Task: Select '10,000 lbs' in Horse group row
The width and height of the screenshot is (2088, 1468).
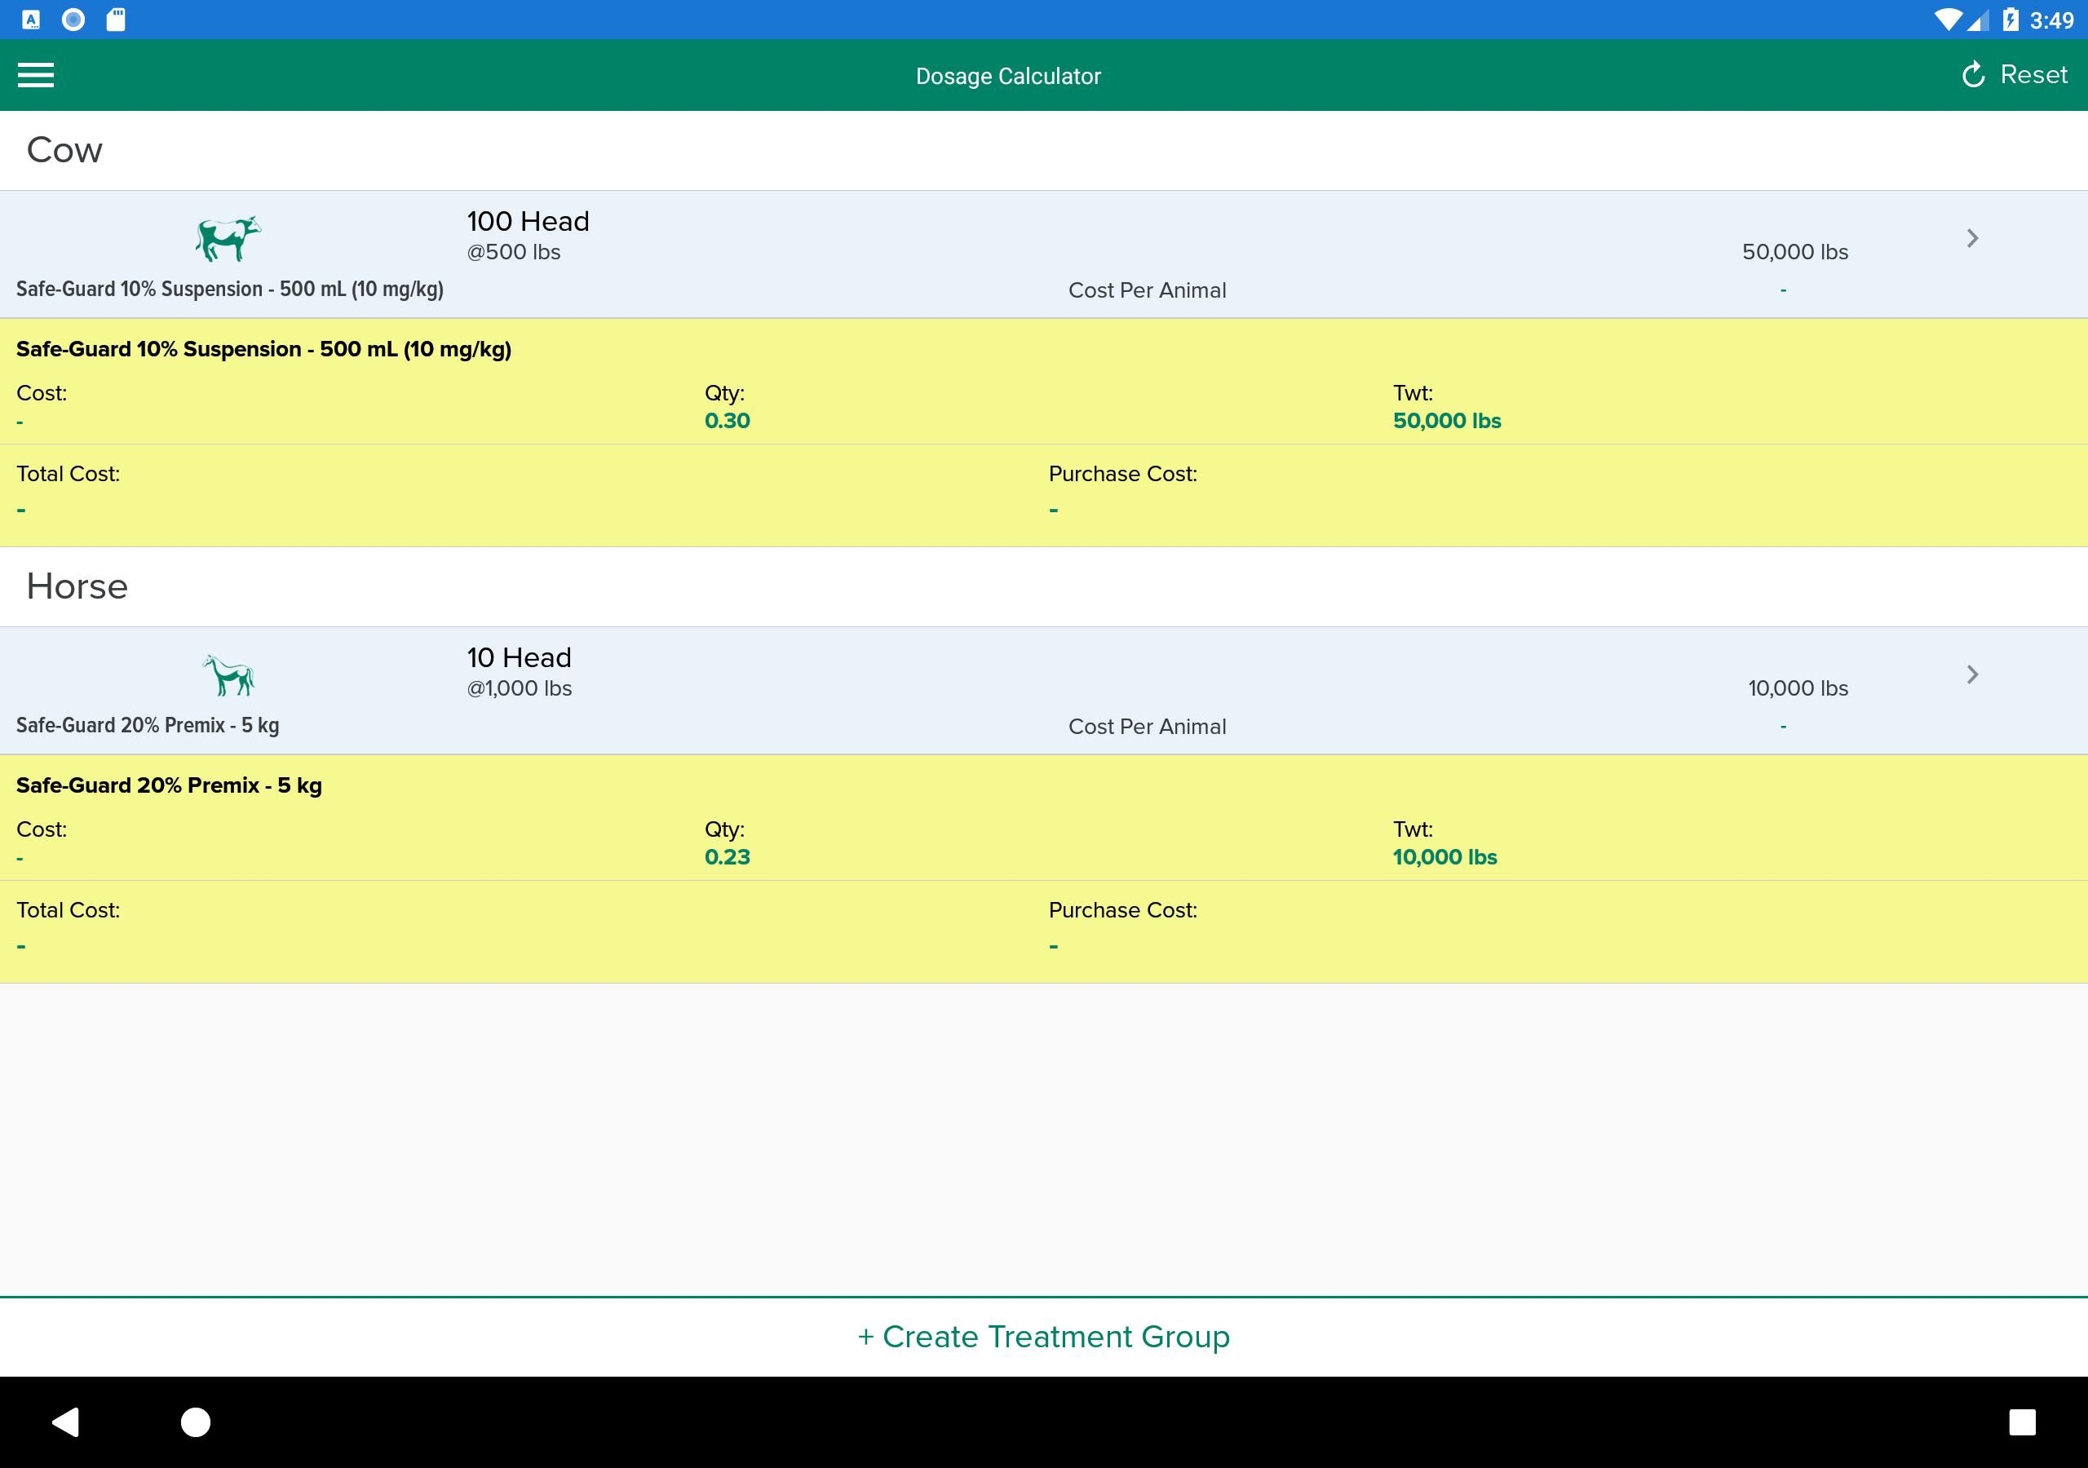Action: [1797, 688]
